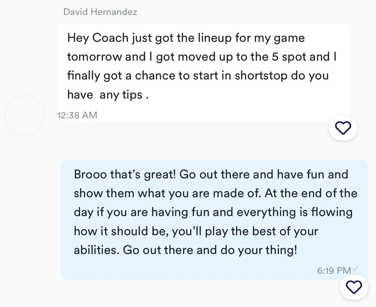Click the 6:19 PM timestamp
This screenshot has height=307, width=376.
[x=334, y=271]
